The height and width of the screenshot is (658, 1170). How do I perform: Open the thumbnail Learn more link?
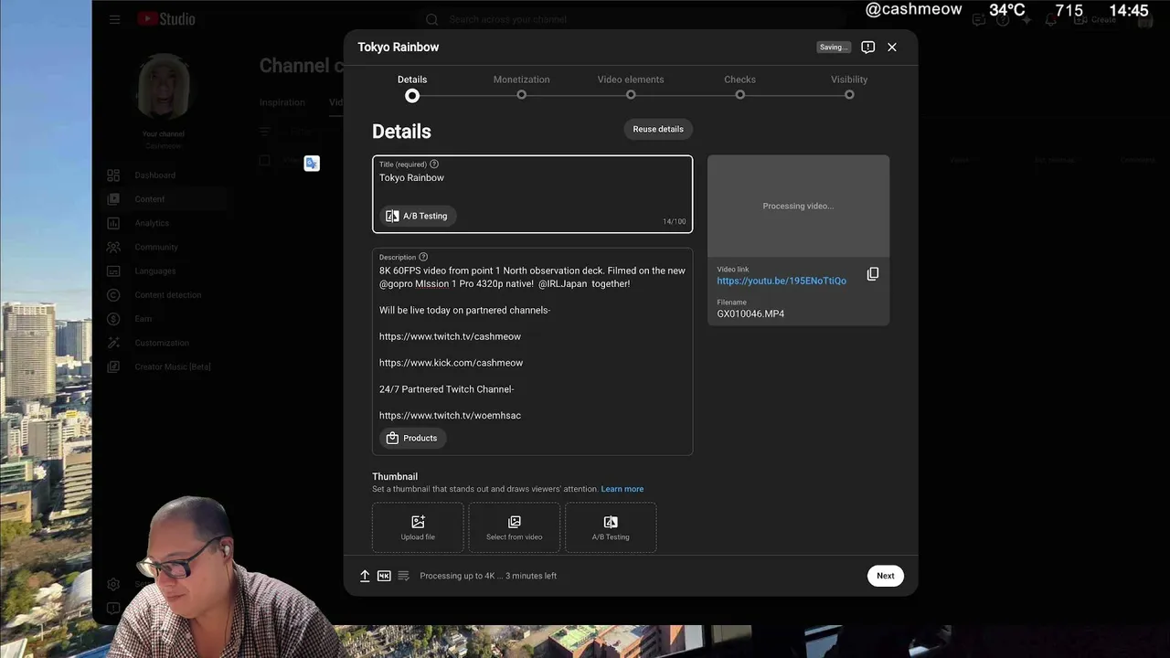click(622, 489)
